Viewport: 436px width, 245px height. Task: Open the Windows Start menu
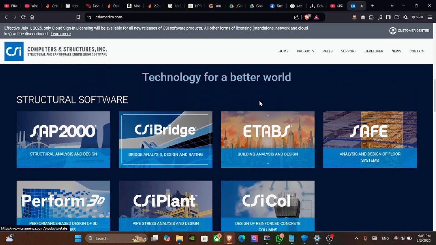(78, 238)
